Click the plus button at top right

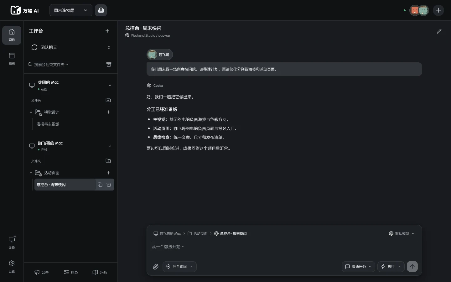coord(438,10)
